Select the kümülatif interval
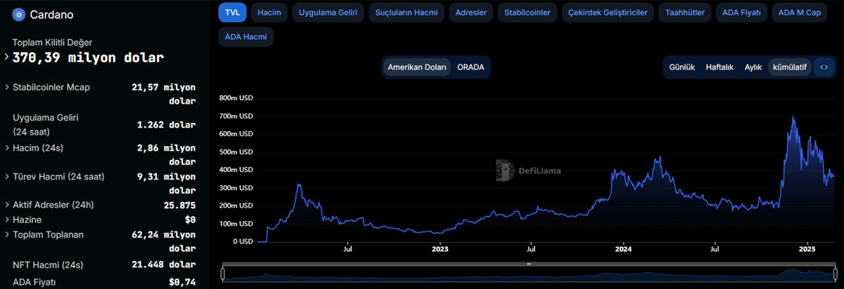Image resolution: width=844 pixels, height=289 pixels. pos(790,67)
